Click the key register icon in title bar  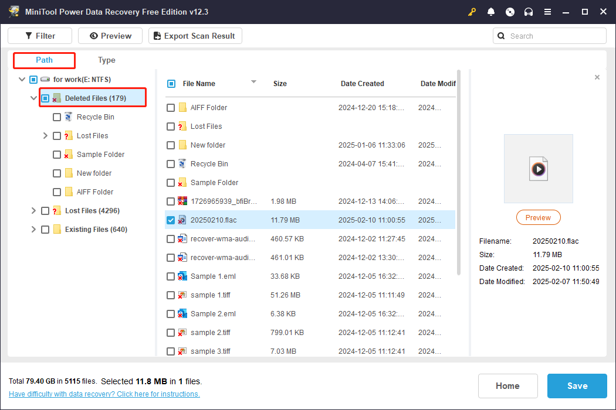(472, 12)
